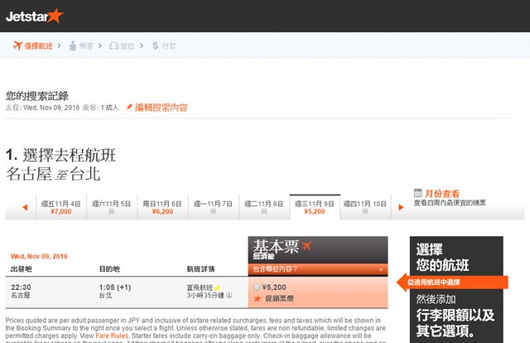Click the 促銷票價 label
Screen dimensions: 530x343
(x=279, y=298)
